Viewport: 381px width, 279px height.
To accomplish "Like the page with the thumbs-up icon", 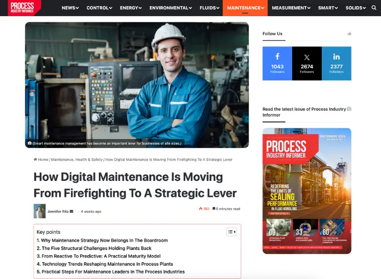I will pos(349,33).
